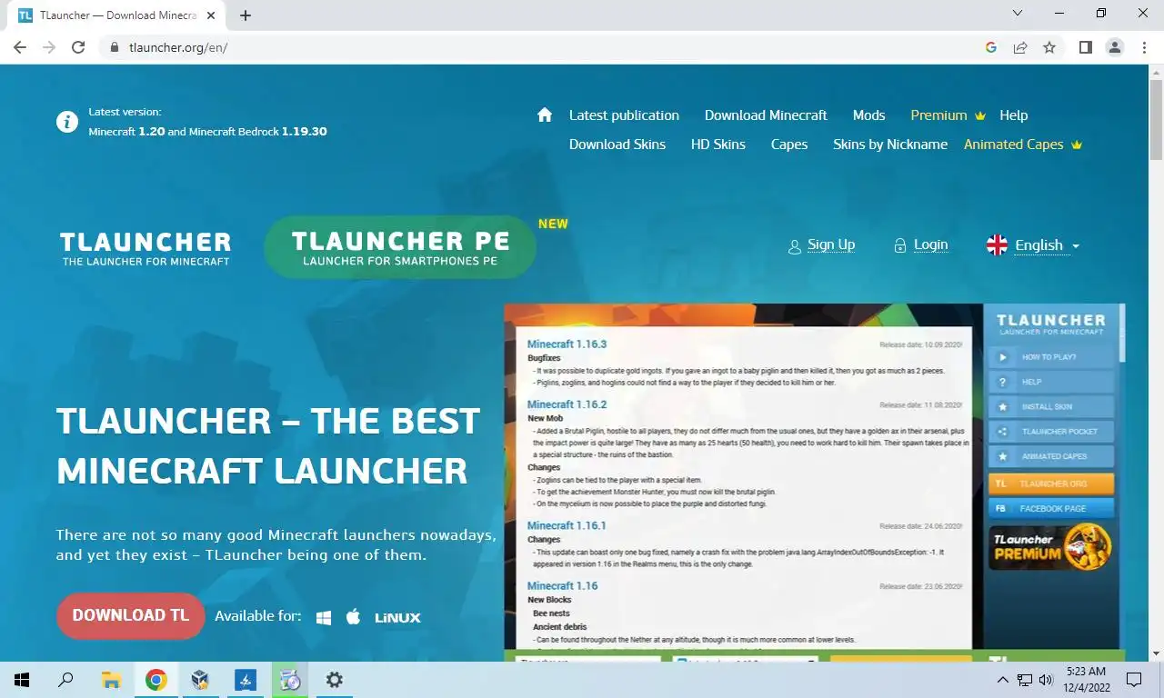Open VirtualBox from the taskbar
The height and width of the screenshot is (698, 1164).
[200, 679]
